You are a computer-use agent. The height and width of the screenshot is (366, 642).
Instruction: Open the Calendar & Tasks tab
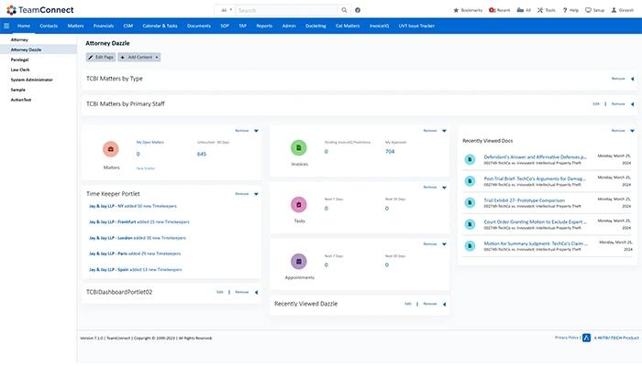[160, 26]
